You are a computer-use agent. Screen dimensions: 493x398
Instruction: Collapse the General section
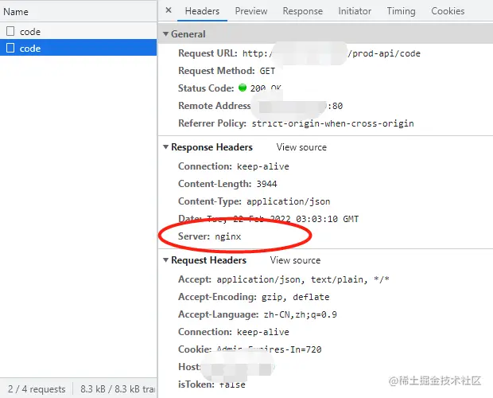(165, 33)
